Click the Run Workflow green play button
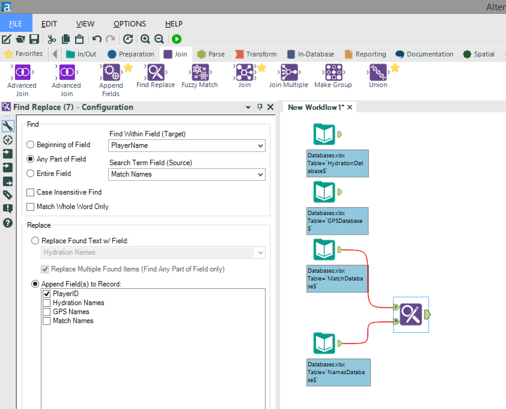The width and height of the screenshot is (506, 409). click(x=176, y=39)
